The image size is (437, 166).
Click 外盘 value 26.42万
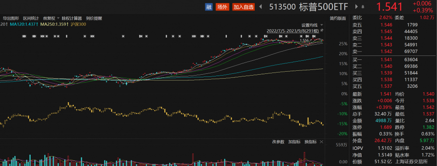383,141
